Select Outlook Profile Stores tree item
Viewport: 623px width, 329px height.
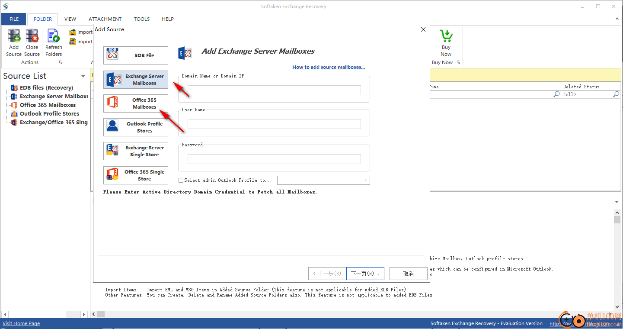click(x=49, y=114)
